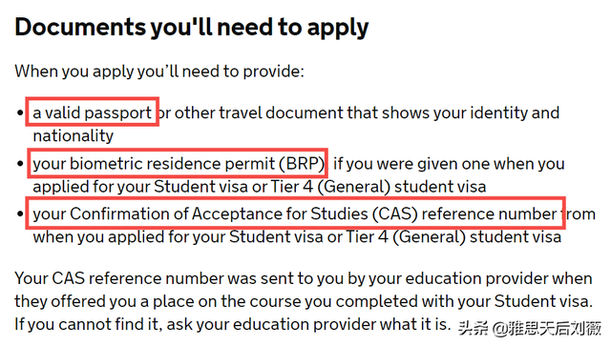Screen dimensions: 611x346
Task: Click 'If you cannot find it' sentence
Action: coord(88,324)
